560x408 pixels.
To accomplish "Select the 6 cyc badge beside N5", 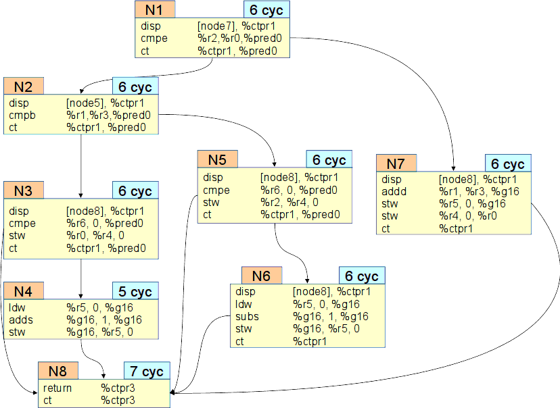I will point(329,160).
